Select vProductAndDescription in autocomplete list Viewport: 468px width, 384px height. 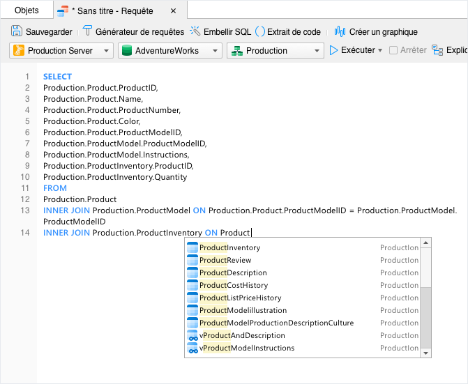point(302,335)
